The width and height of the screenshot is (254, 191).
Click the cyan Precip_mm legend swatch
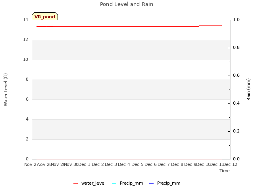[114, 184]
